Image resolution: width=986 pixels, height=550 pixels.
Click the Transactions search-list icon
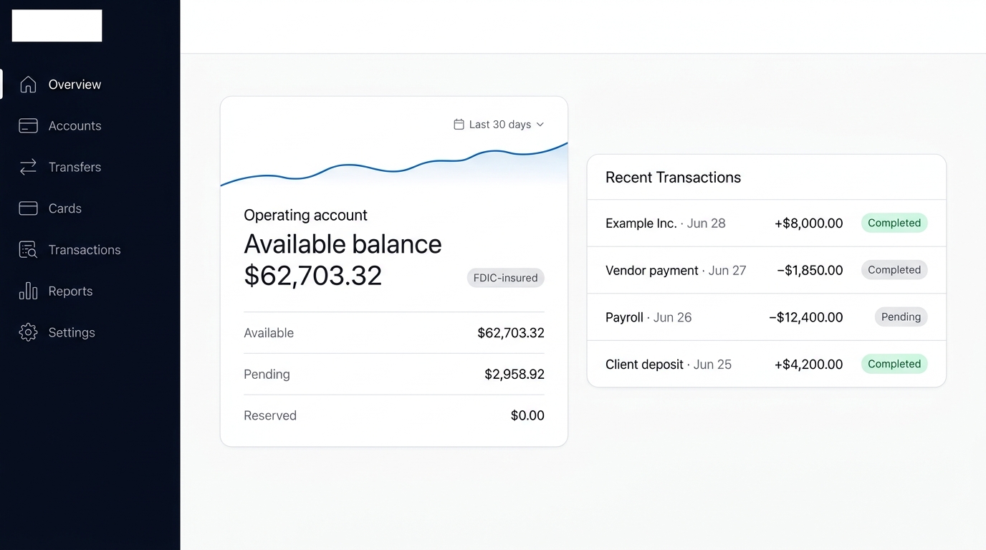[x=28, y=250]
